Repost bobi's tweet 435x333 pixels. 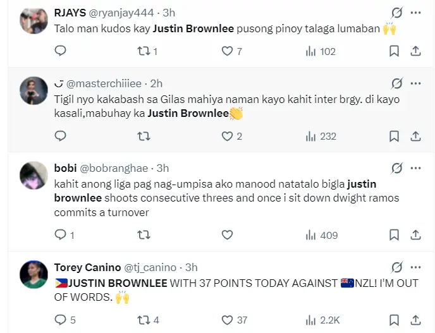coord(144,235)
